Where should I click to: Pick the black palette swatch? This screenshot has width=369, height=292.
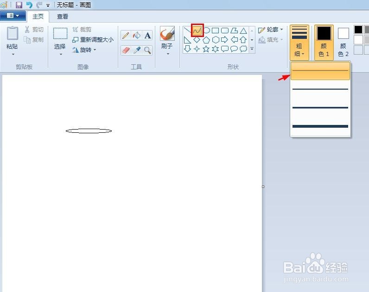tap(358, 30)
